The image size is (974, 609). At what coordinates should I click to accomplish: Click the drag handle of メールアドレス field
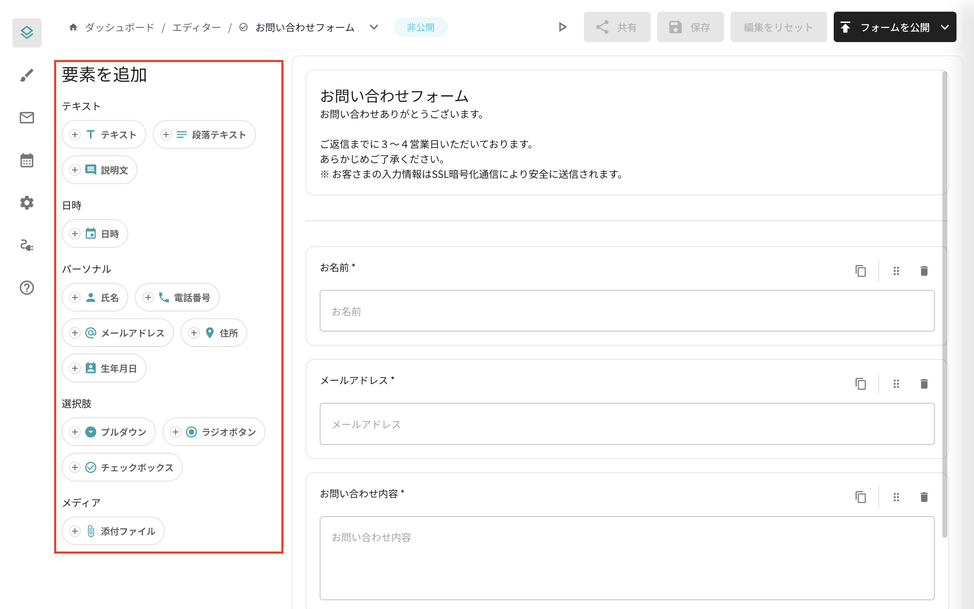(x=896, y=384)
